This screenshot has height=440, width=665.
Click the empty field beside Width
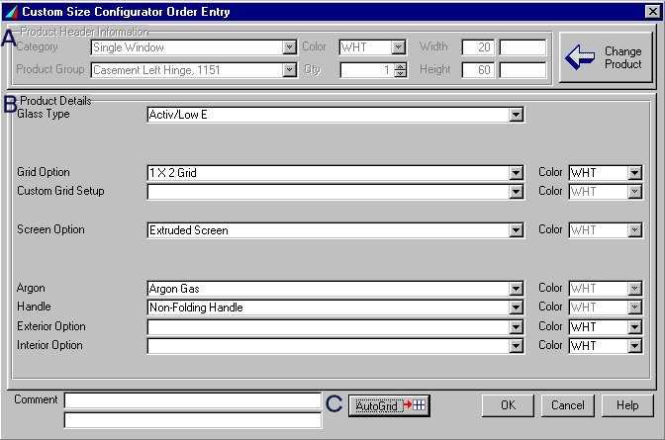coord(522,47)
